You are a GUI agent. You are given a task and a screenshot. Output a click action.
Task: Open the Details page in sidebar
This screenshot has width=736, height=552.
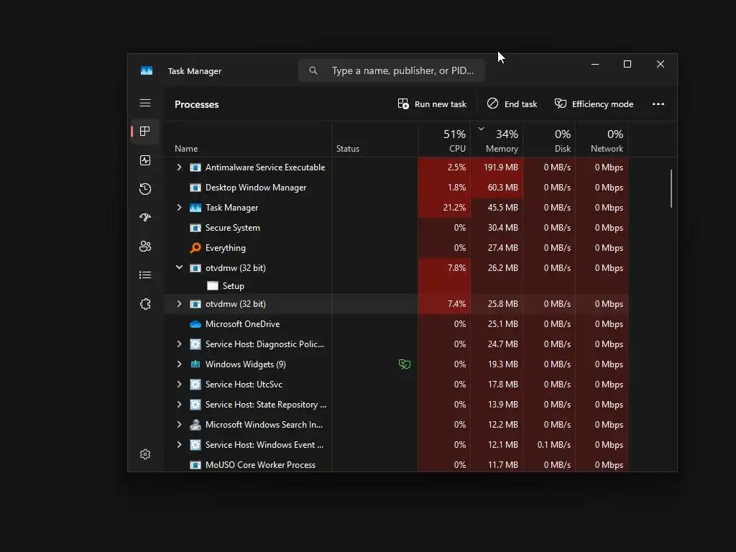pos(145,275)
